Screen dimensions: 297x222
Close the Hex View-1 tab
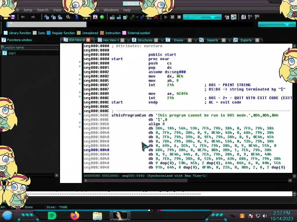click(x=122, y=40)
